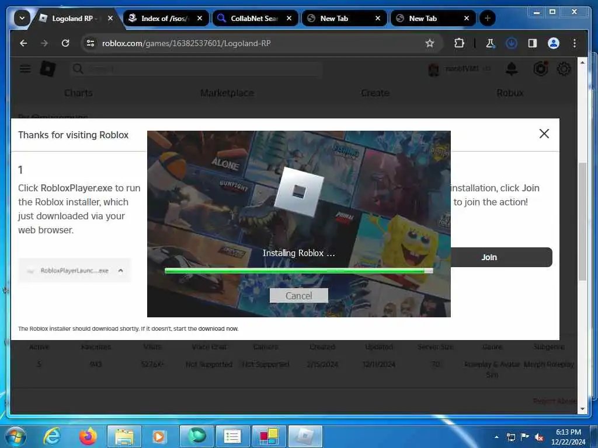This screenshot has height=448, width=598.
Task: Click the Roblox search field
Action: [196, 69]
